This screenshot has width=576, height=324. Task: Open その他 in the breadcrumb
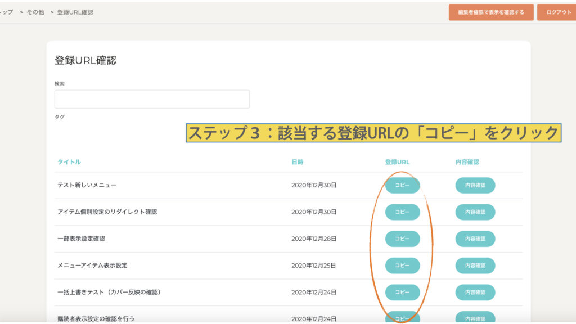[x=35, y=12]
